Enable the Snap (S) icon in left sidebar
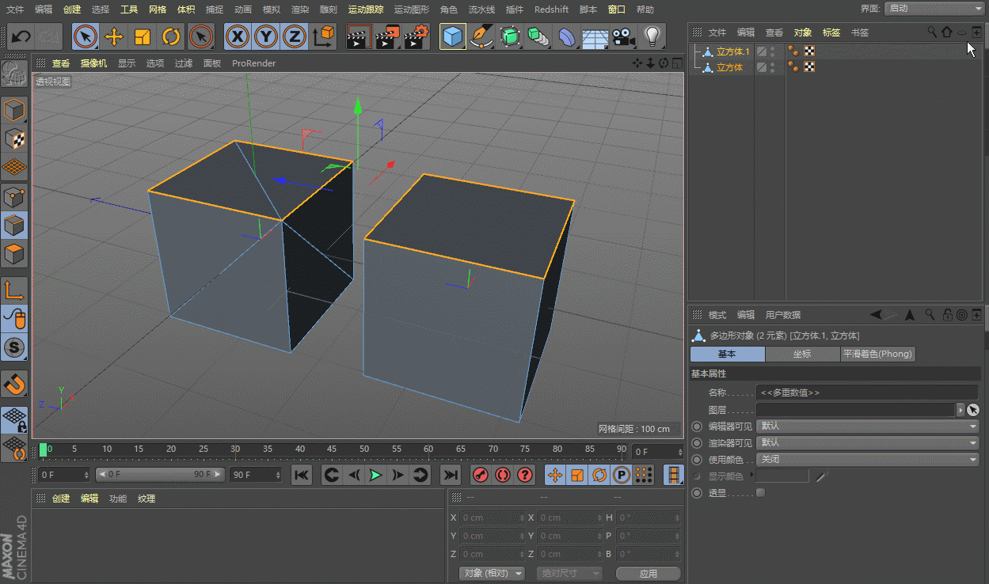 point(14,347)
